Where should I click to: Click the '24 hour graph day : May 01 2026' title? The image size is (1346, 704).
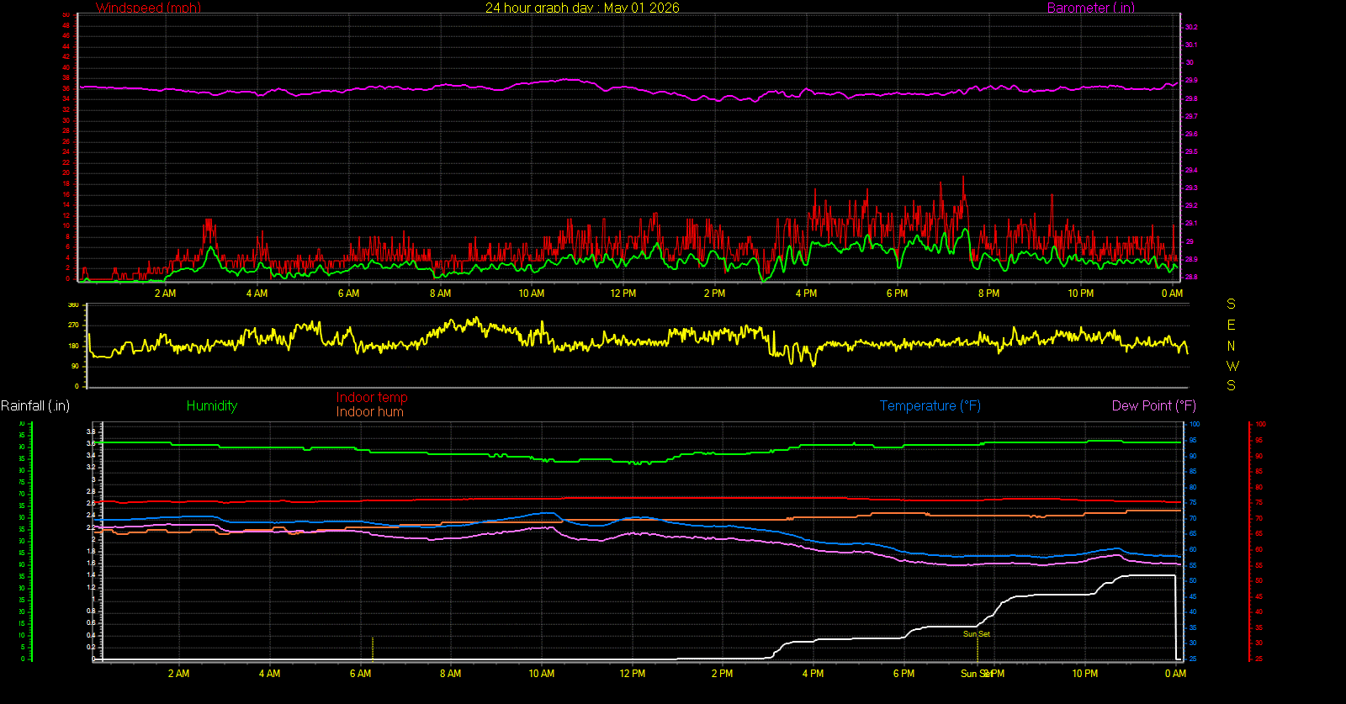coord(582,8)
